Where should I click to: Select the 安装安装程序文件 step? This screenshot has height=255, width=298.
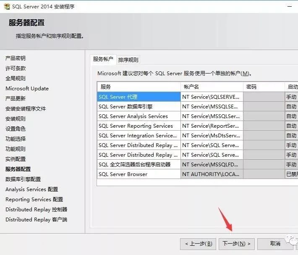point(26,108)
